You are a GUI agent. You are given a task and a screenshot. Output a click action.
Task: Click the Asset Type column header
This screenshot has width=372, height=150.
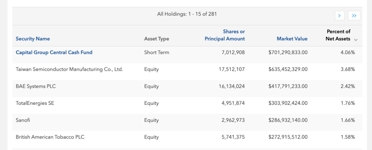(x=156, y=39)
